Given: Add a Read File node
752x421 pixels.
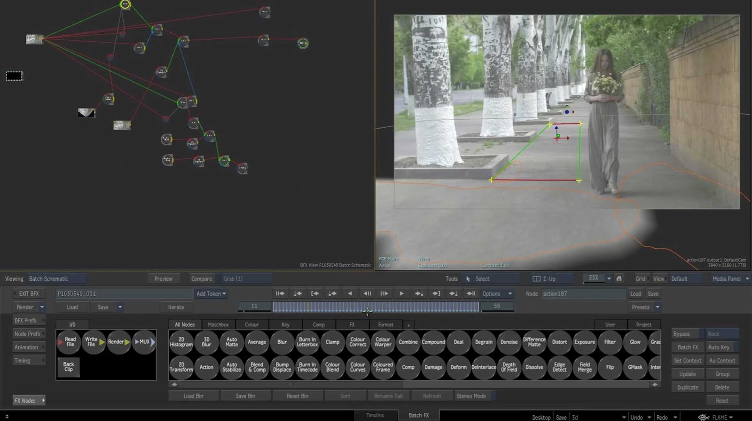Looking at the screenshot, I should pos(69,342).
